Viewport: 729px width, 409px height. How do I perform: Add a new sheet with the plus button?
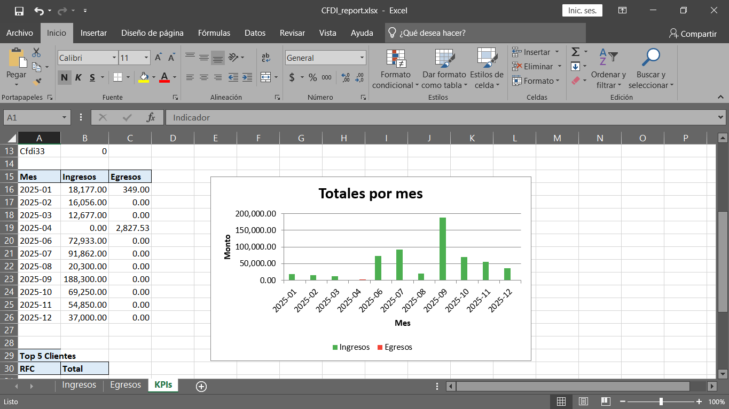[201, 386]
